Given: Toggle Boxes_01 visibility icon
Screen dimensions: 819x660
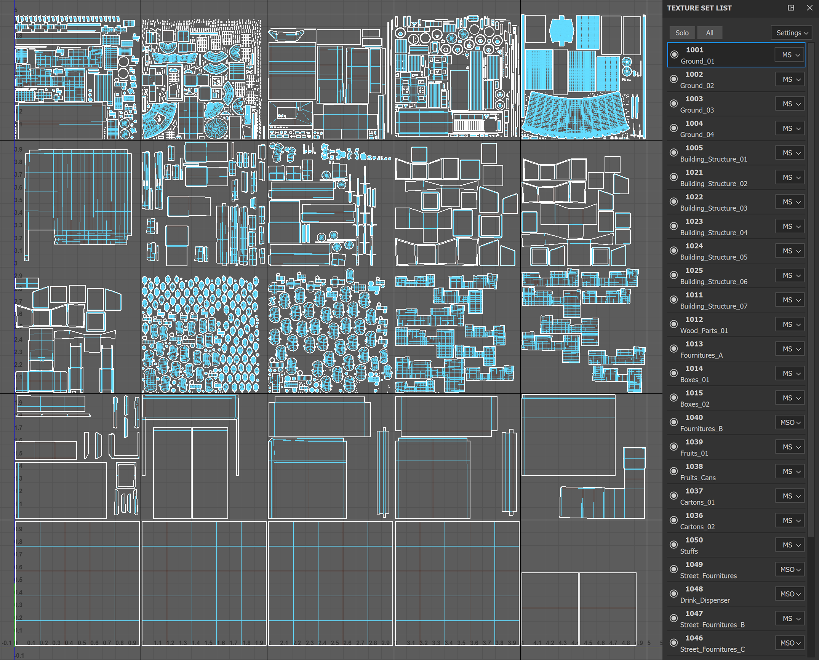Looking at the screenshot, I should [x=674, y=374].
